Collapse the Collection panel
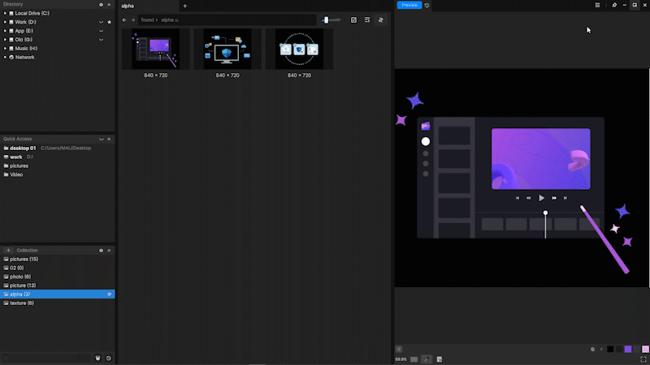This screenshot has width=650, height=365. point(109,251)
